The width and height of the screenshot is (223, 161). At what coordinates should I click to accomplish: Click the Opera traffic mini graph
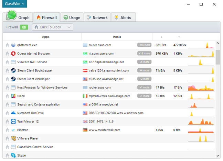pos(201,54)
